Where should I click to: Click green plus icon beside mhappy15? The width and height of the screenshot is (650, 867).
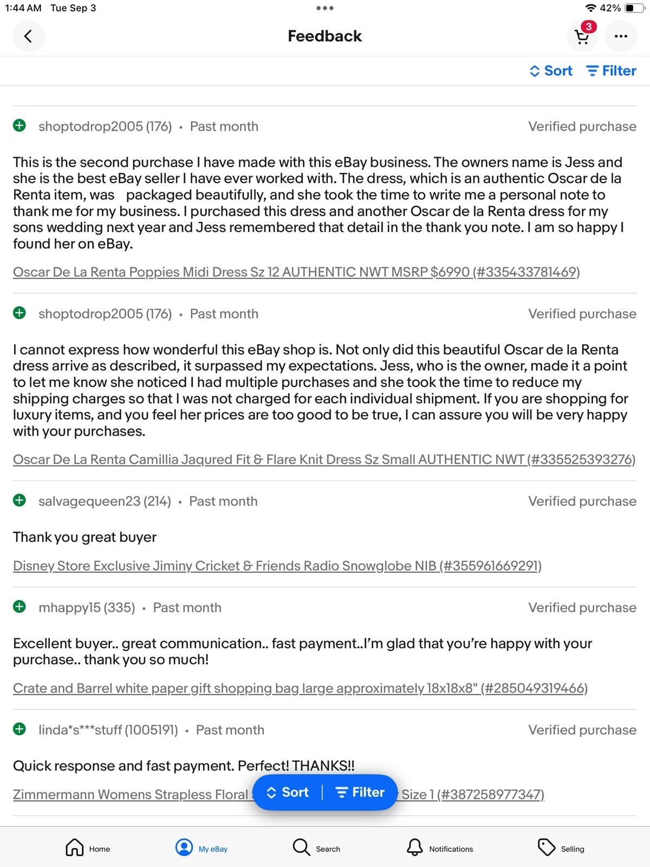19,606
